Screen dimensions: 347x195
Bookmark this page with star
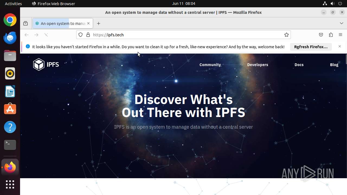(286, 35)
